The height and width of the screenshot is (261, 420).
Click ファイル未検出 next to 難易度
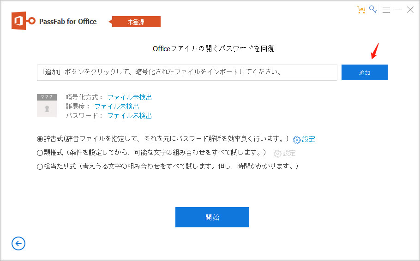[x=117, y=107]
